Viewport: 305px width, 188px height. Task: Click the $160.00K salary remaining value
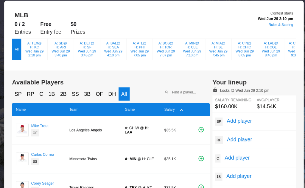(x=226, y=106)
